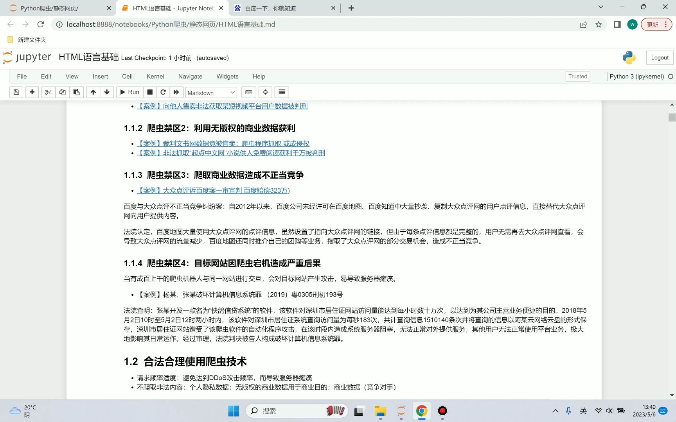Viewport: 676px width, 422px height.
Task: Open the Help menu
Action: pyautogui.click(x=259, y=77)
